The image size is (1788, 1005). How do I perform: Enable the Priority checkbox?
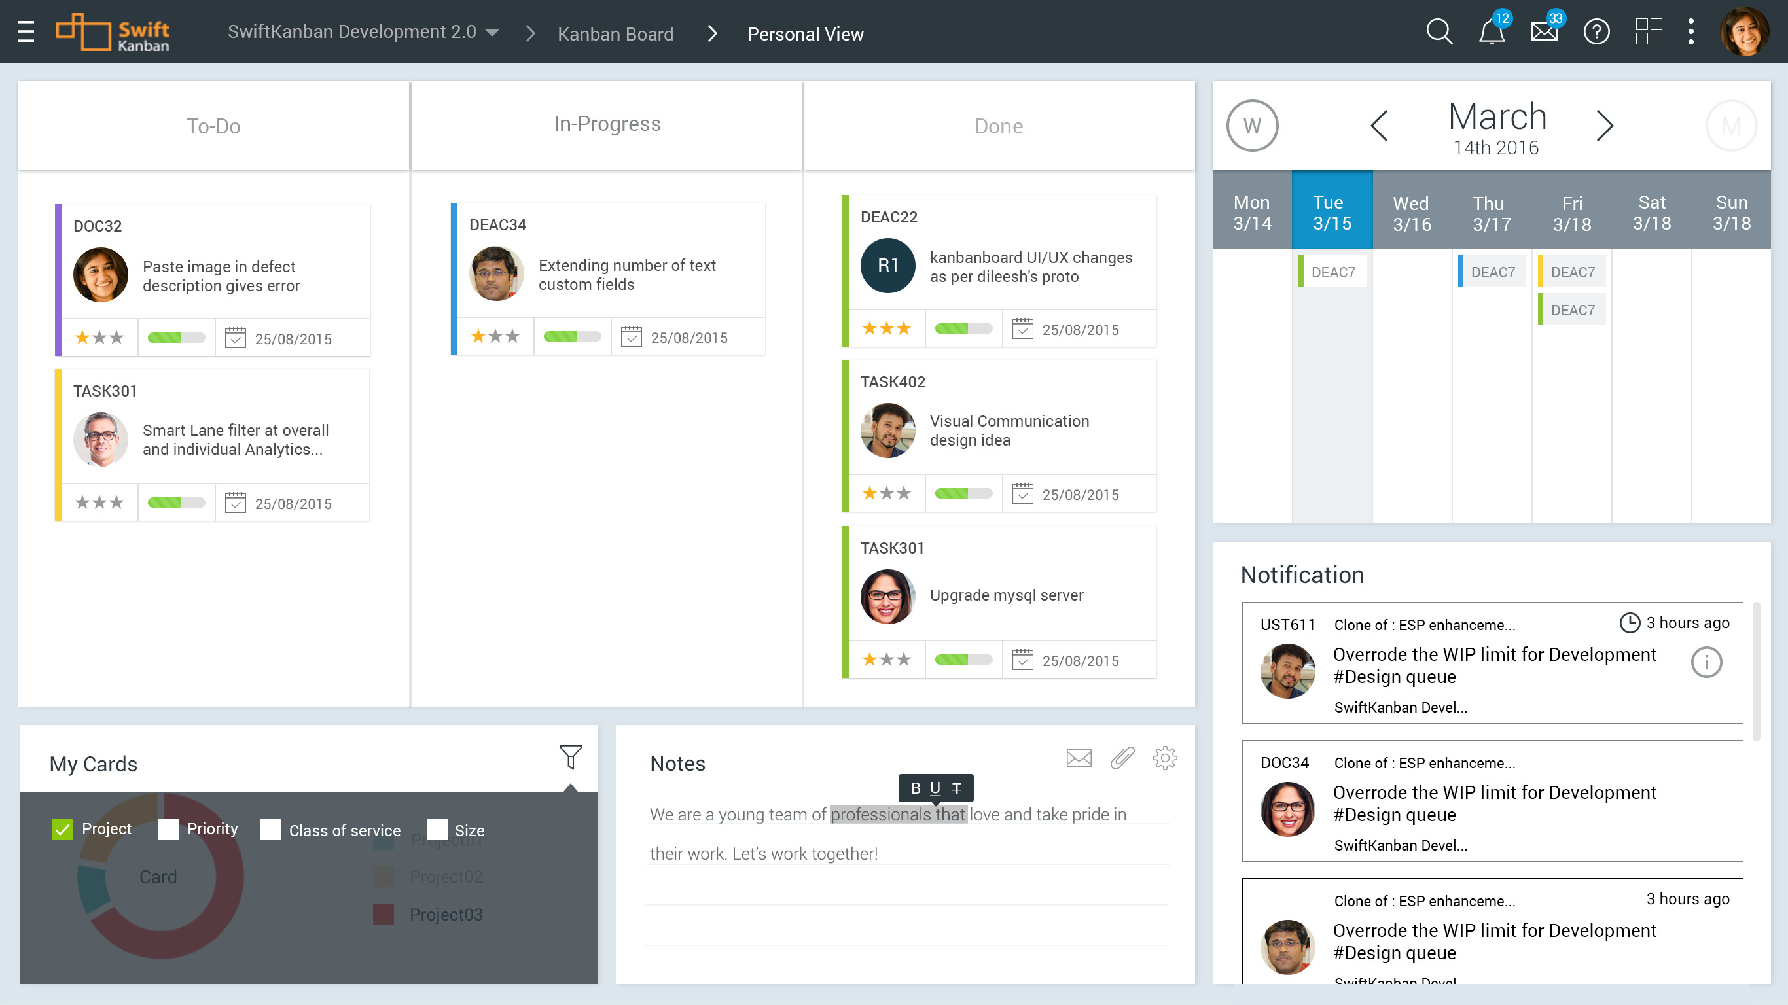click(168, 830)
